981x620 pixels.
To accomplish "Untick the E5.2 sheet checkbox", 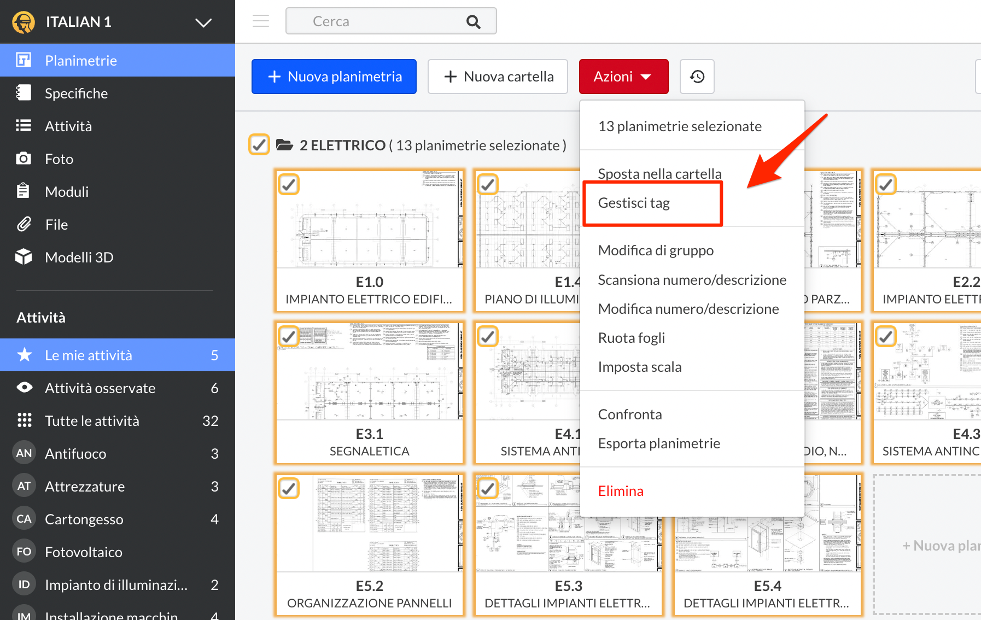I will 289,488.
